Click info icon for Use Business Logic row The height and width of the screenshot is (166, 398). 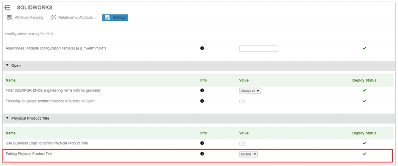tap(202, 143)
